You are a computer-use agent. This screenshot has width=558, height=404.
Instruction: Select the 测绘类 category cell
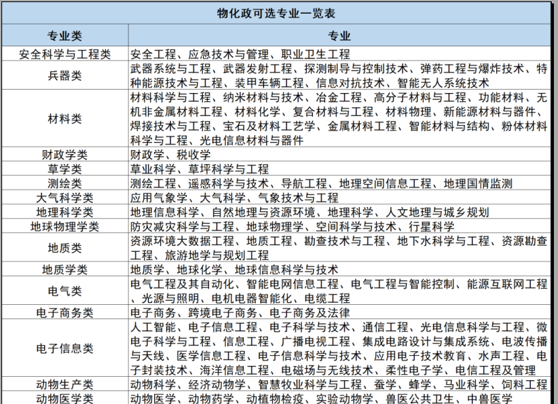[x=65, y=183]
